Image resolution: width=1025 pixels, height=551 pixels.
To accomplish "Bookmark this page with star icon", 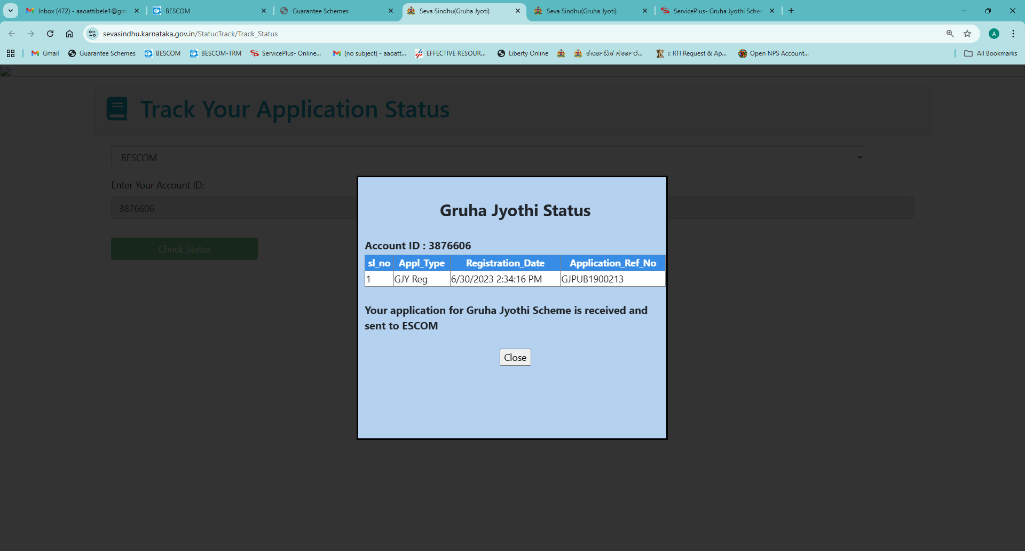I will (x=967, y=34).
